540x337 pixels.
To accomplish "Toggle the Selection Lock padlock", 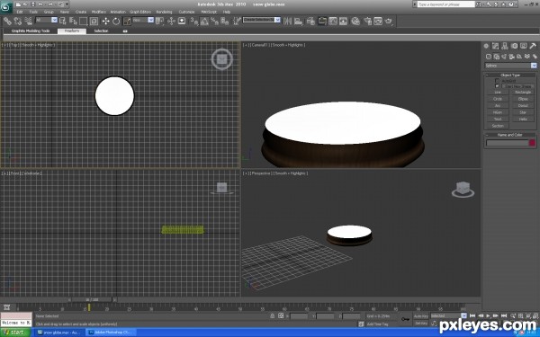I will 273,315.
